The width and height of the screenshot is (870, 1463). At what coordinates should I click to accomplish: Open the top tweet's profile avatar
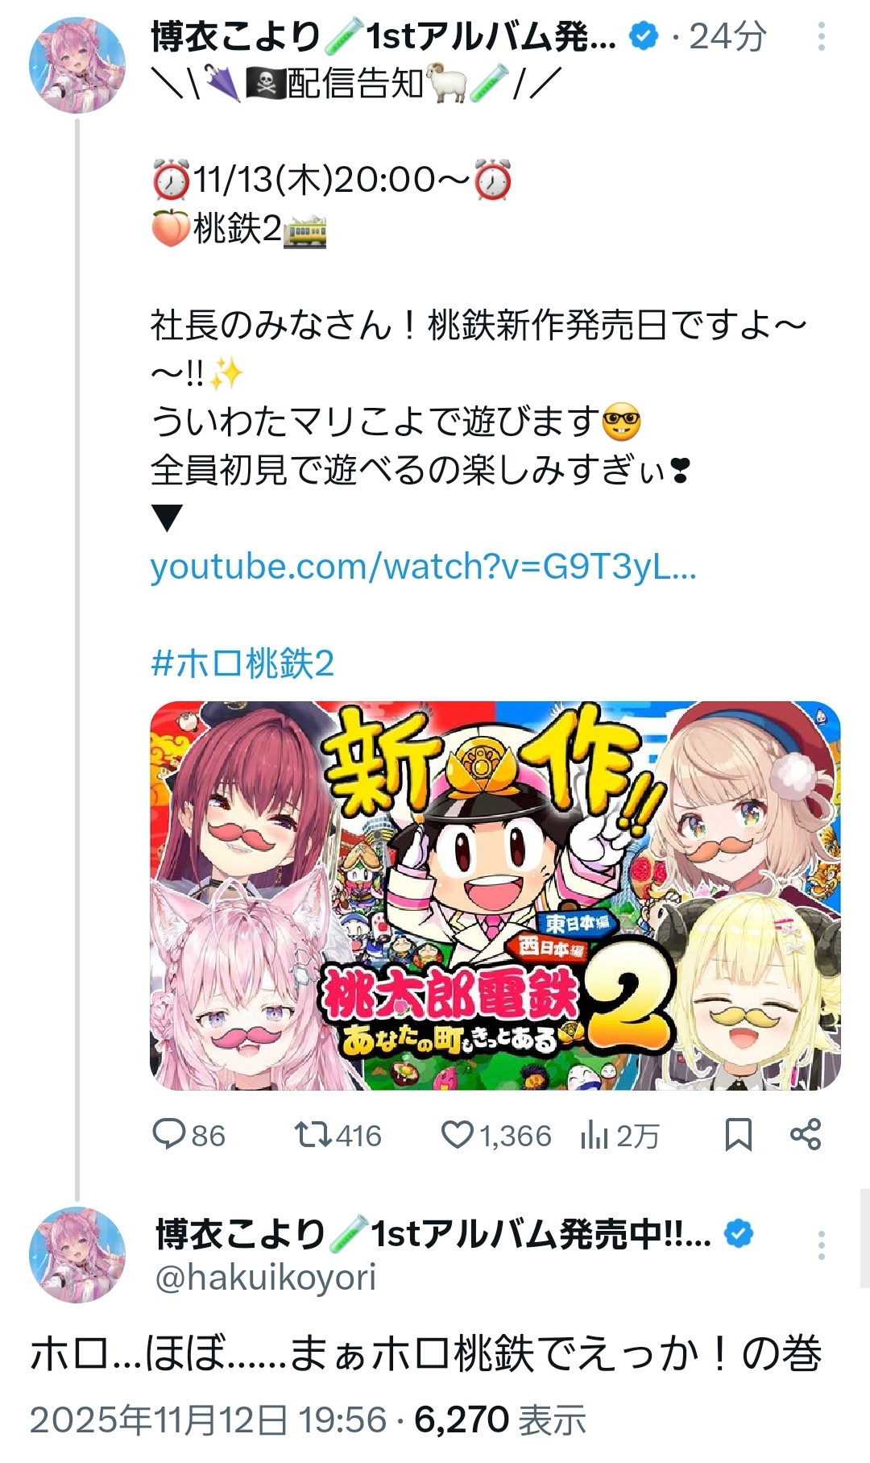(x=77, y=64)
